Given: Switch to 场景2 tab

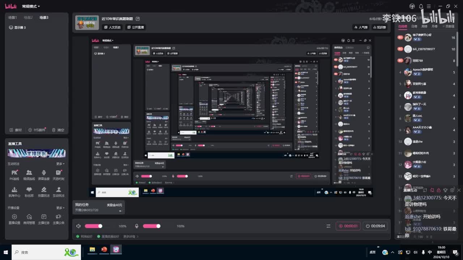Looking at the screenshot, I should (28, 17).
